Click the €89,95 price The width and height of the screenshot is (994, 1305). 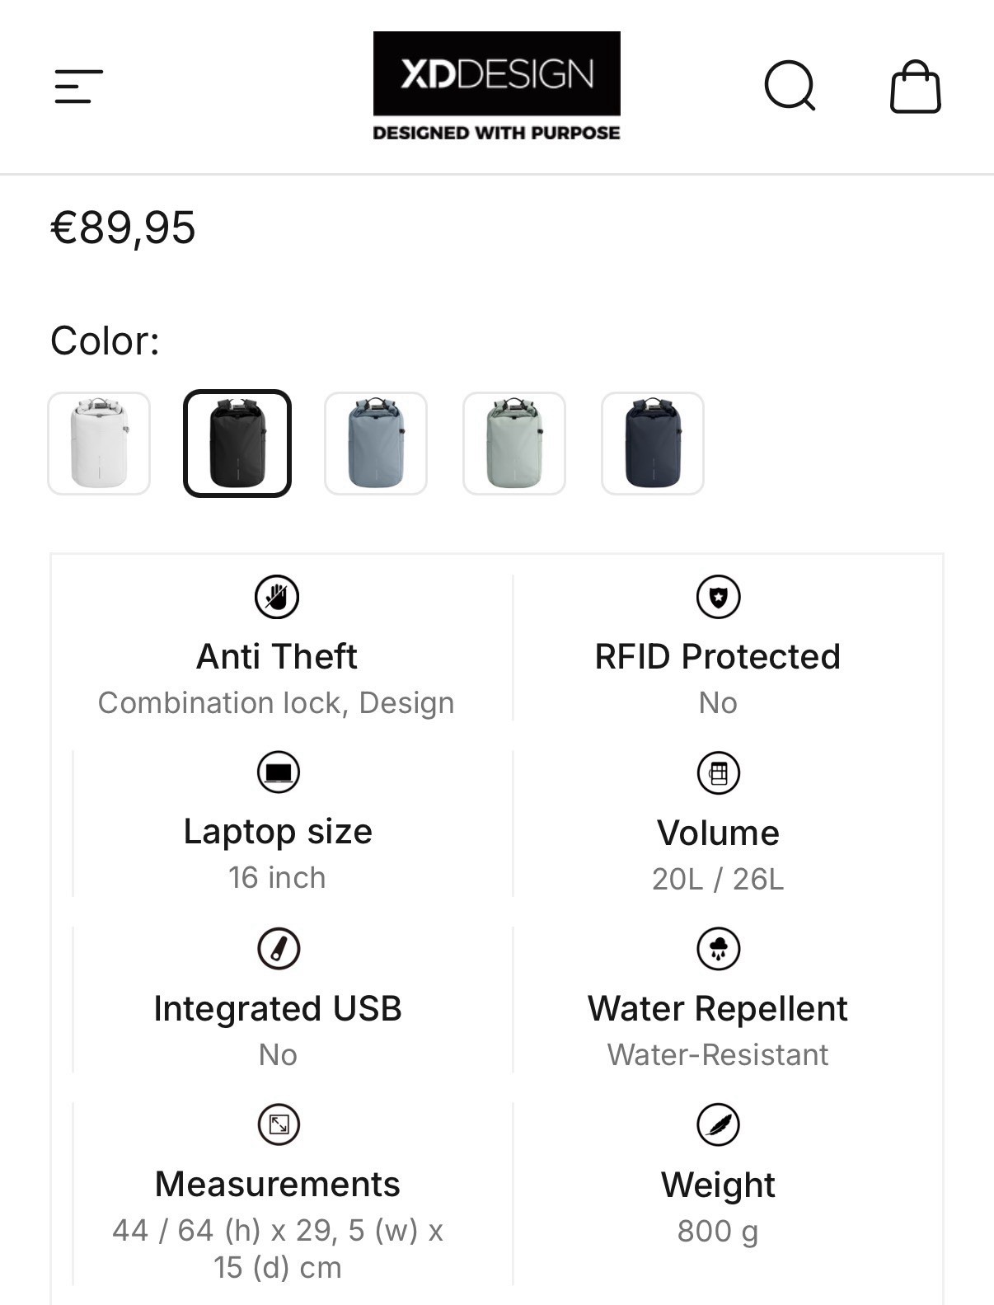124,228
